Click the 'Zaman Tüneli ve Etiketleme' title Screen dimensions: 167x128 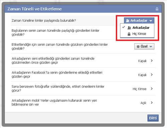(x=34, y=9)
